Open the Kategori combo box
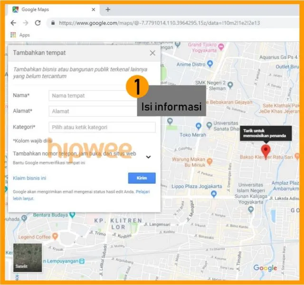Screen dimensions: 304x285 (x=102, y=127)
